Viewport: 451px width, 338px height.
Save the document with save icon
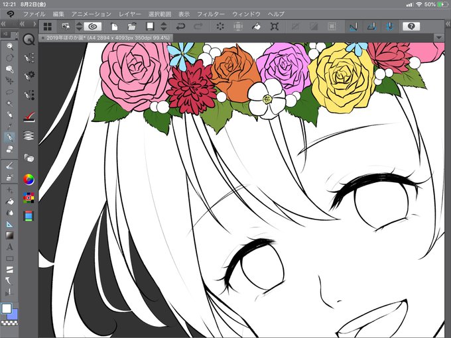[x=150, y=27]
